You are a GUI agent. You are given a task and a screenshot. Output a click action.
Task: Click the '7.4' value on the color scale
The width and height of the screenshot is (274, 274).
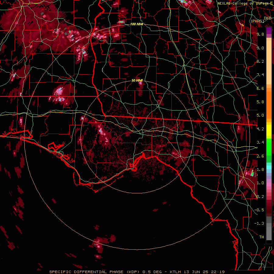pos(260,75)
